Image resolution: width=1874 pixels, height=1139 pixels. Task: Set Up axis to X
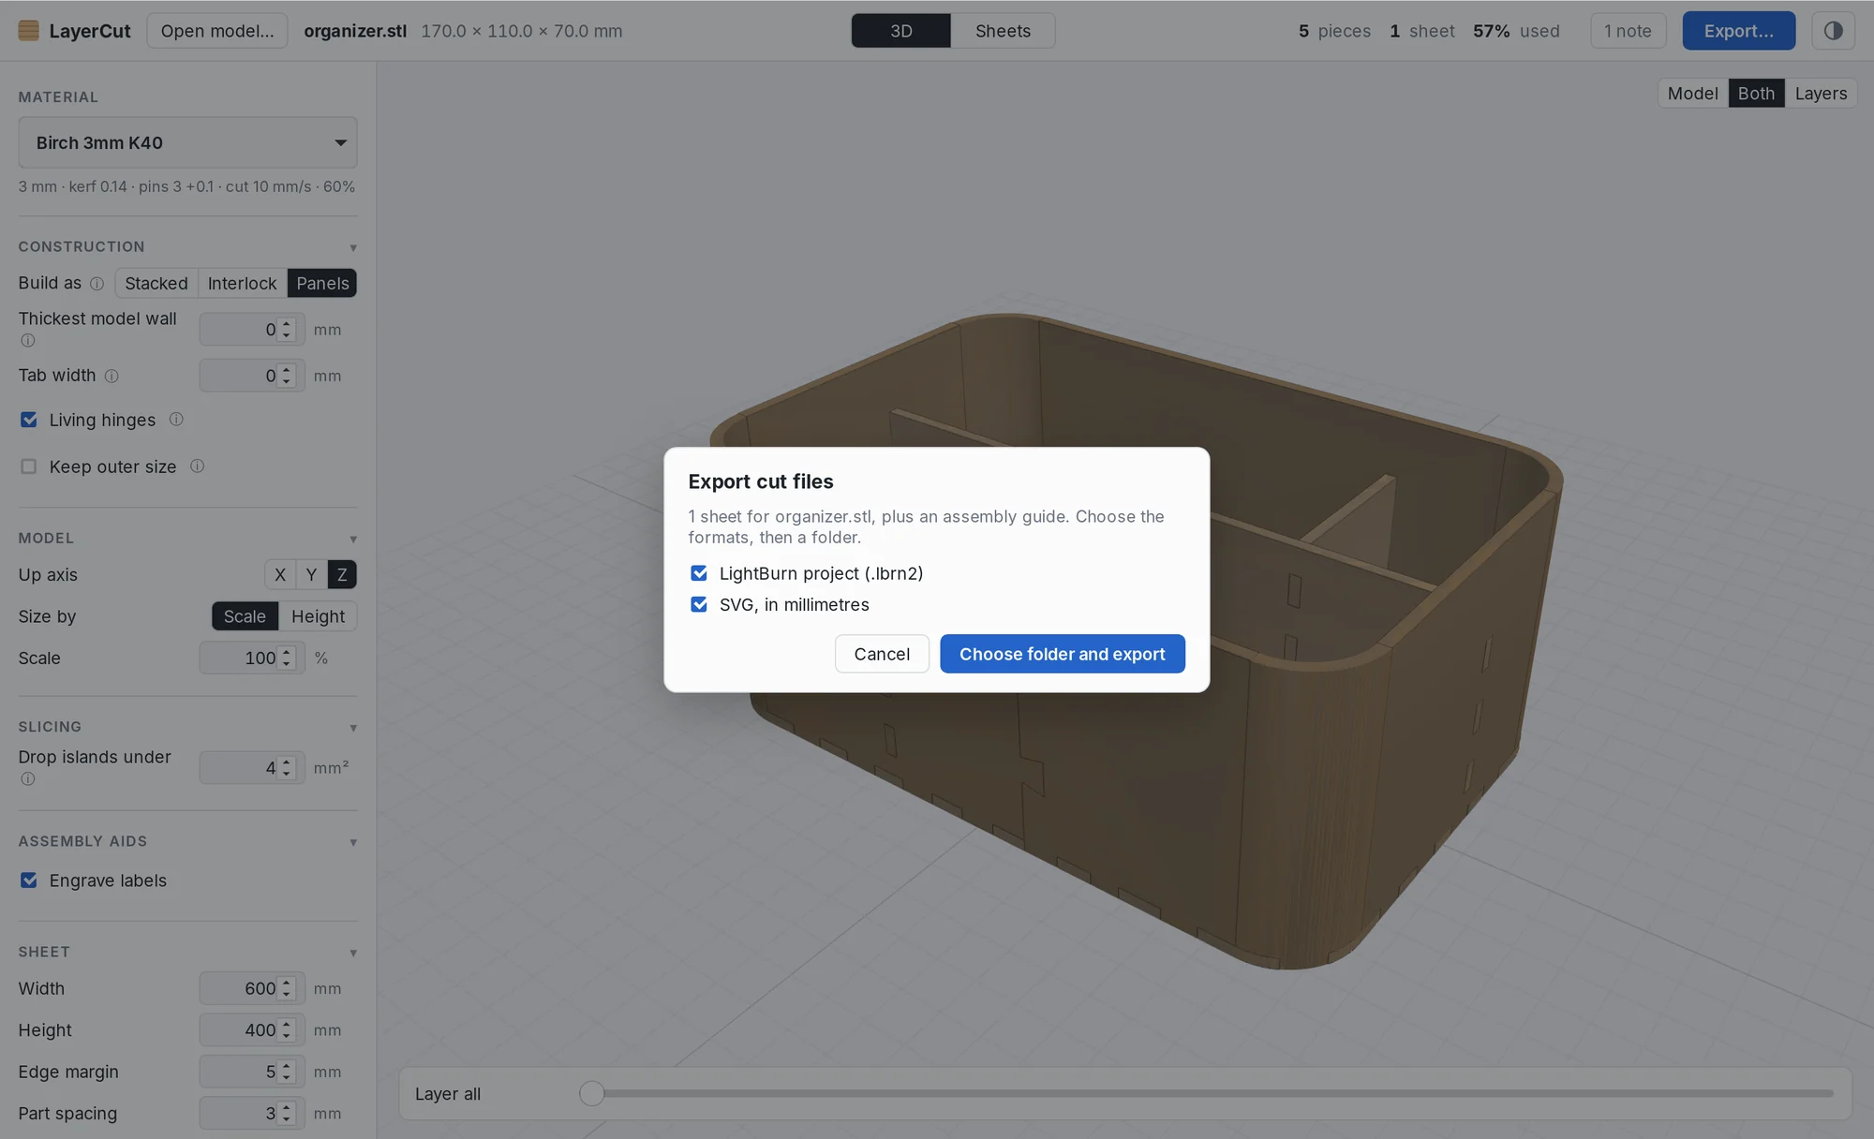click(280, 575)
